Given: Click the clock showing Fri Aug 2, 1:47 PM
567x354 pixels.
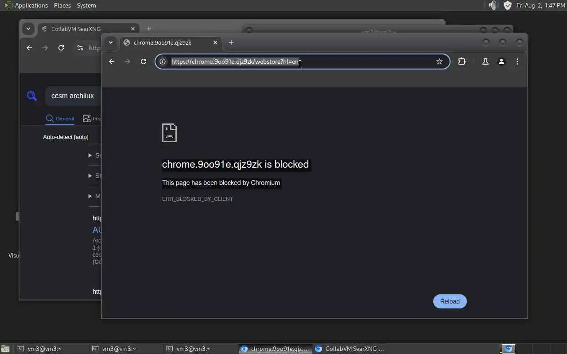Looking at the screenshot, I should (540, 5).
